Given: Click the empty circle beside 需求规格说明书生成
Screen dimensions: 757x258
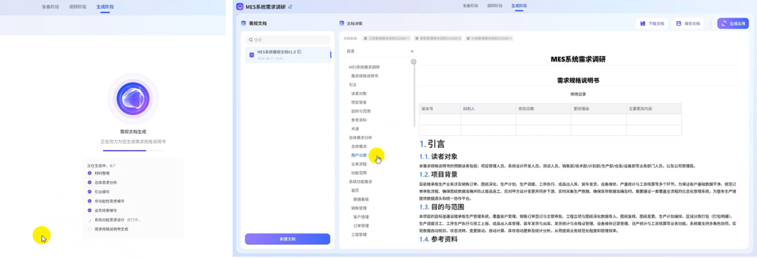Looking at the screenshot, I should coord(89,229).
